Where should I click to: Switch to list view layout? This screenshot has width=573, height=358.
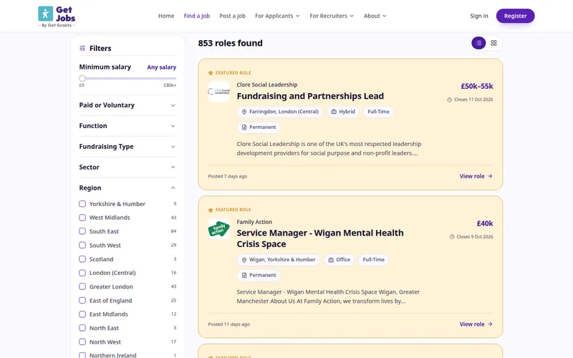tap(478, 43)
